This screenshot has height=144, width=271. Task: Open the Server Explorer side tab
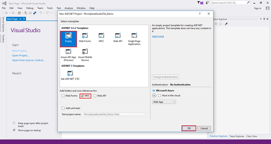tap(3, 24)
